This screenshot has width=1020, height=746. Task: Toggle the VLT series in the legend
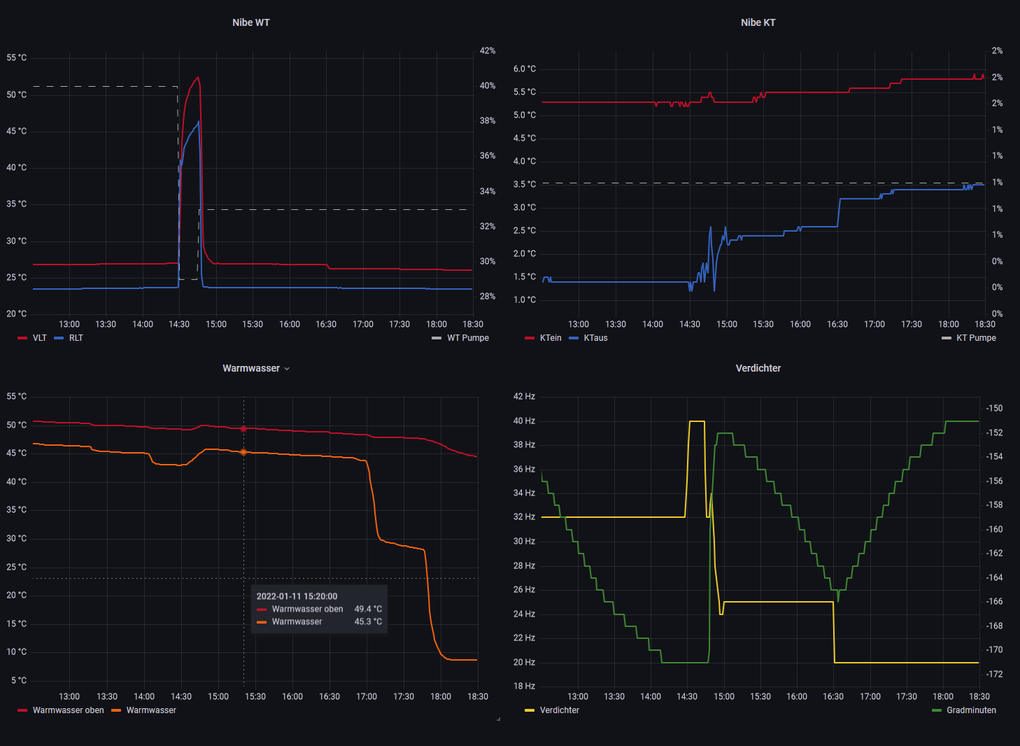[x=39, y=338]
